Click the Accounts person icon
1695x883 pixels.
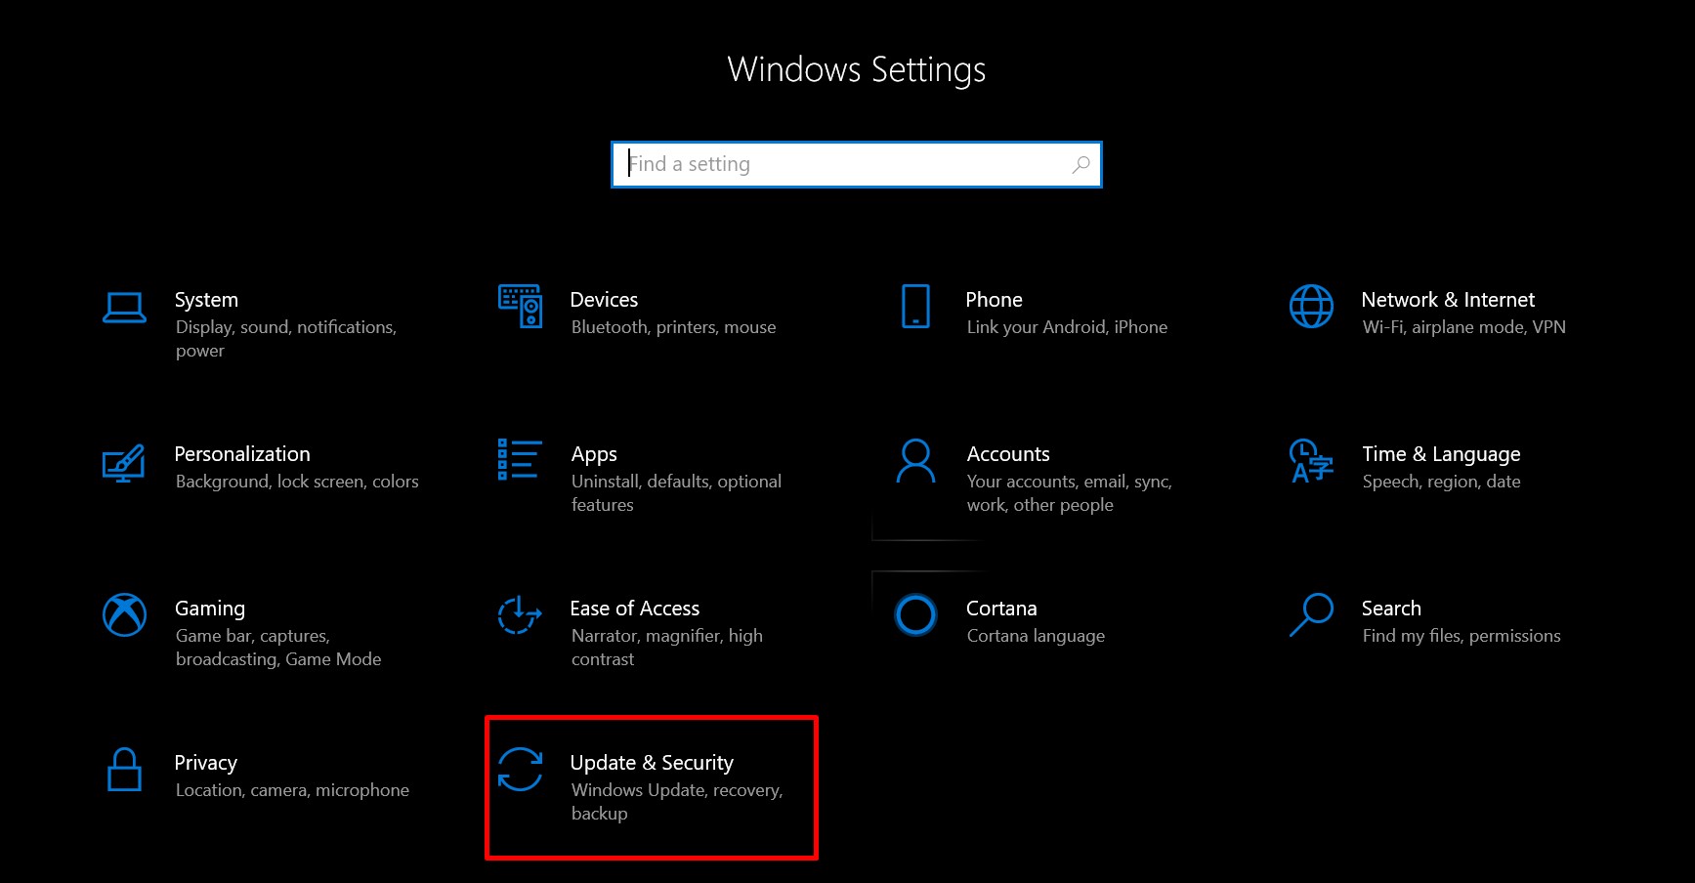[915, 461]
